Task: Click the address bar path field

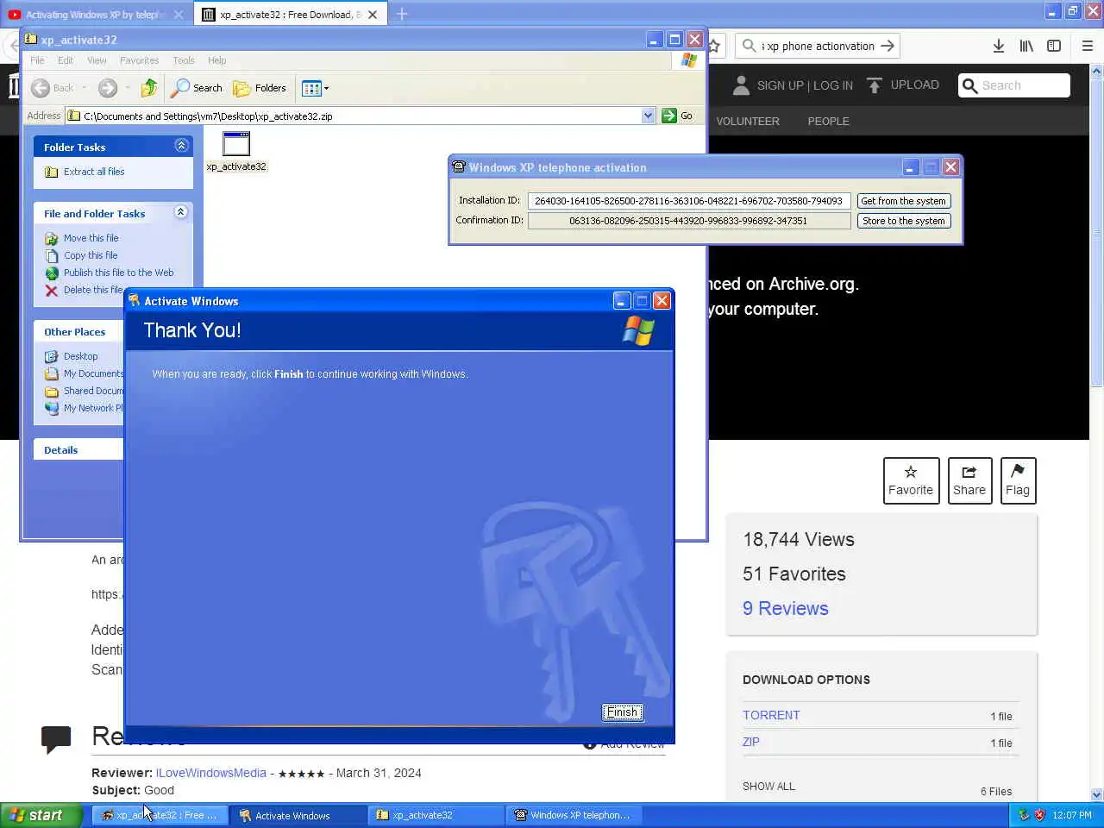Action: [x=361, y=116]
